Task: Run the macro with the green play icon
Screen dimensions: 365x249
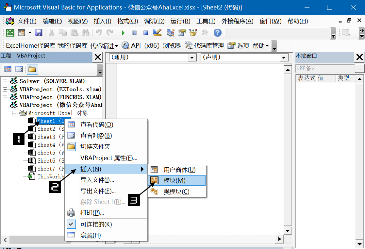Action: coord(123,33)
